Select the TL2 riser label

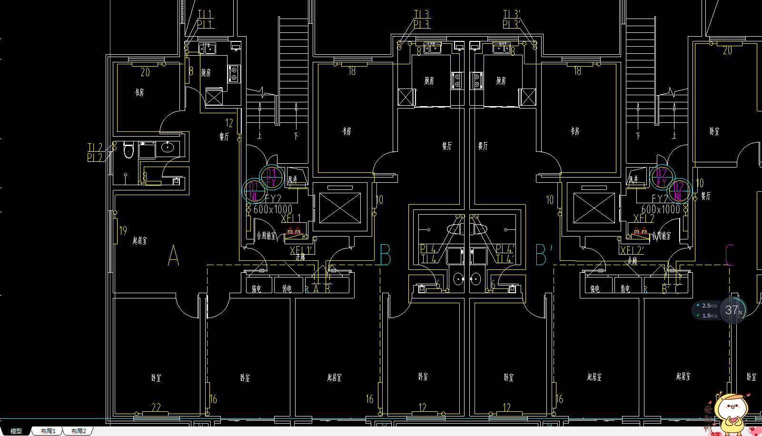coord(95,148)
